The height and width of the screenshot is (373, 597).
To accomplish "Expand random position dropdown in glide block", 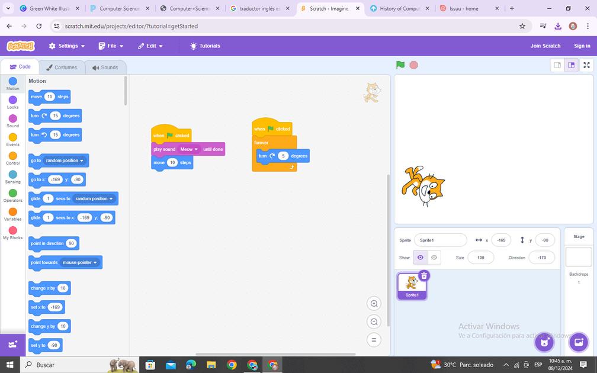I will click(94, 199).
